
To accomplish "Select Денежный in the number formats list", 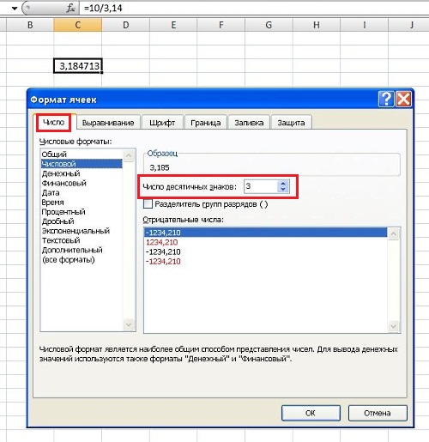I will [x=61, y=173].
